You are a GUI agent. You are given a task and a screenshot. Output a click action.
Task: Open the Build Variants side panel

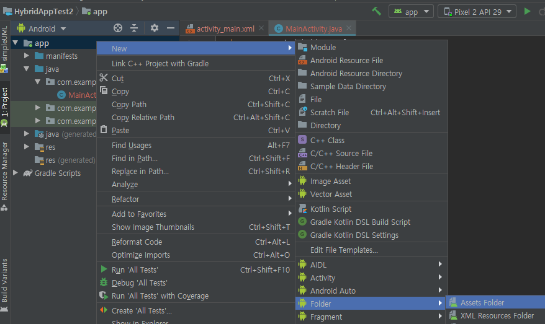(4, 284)
